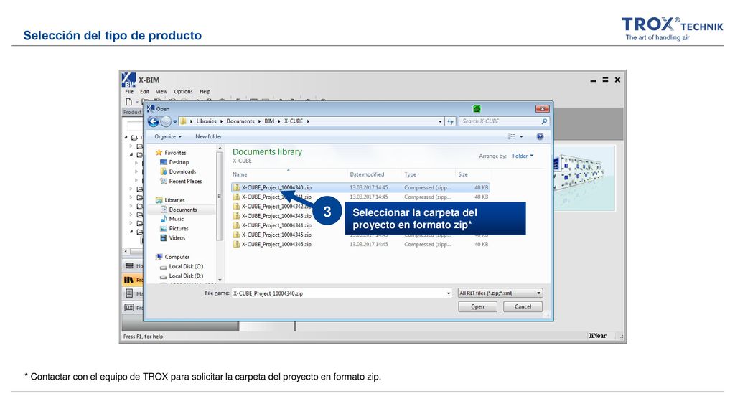This screenshot has height=414, width=735.
Task: Open the All RLT files type dropdown
Action: coord(500,293)
